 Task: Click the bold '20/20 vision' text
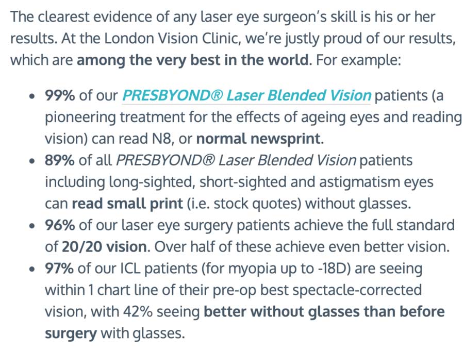point(104,247)
